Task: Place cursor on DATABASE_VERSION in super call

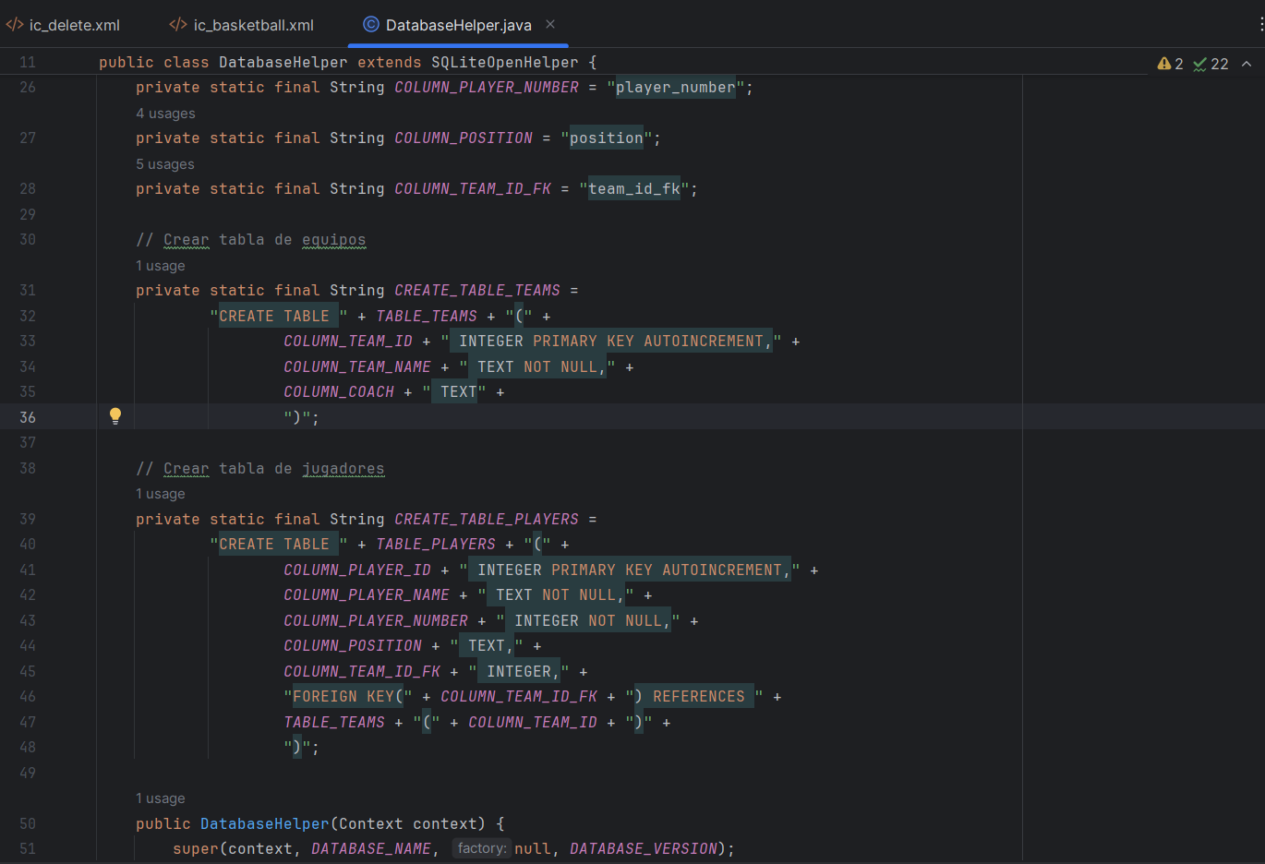Action: click(643, 848)
